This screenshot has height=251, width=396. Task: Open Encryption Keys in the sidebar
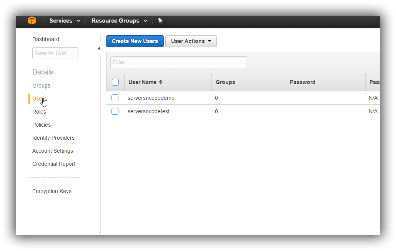(52, 191)
